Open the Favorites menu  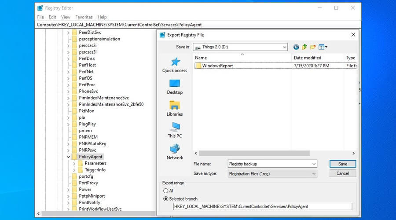pyautogui.click(x=84, y=17)
